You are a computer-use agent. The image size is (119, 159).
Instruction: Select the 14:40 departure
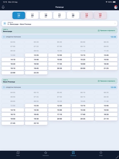(36, 60)
